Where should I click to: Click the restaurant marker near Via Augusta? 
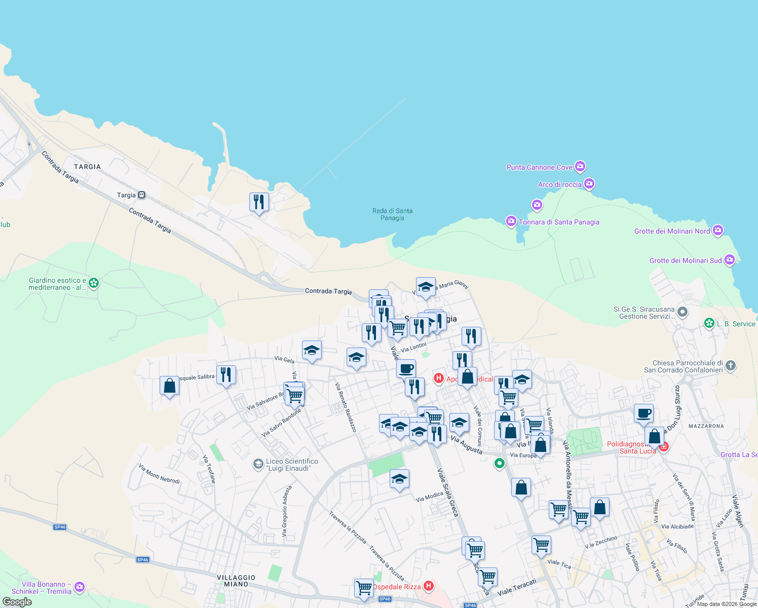click(x=437, y=433)
